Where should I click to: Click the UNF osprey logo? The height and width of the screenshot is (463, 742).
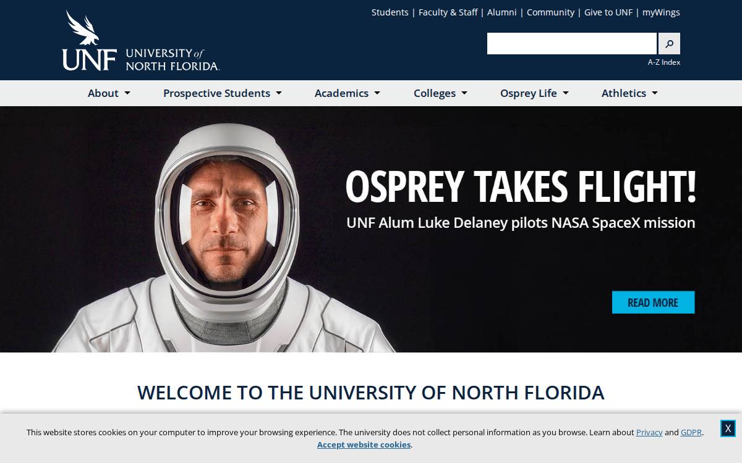(141, 41)
